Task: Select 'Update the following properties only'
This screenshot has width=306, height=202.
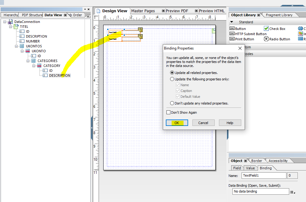Action: pos(172,79)
